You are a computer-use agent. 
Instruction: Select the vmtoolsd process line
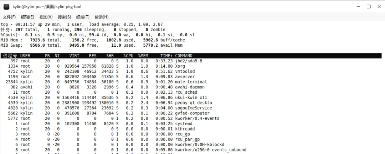click(191, 71)
